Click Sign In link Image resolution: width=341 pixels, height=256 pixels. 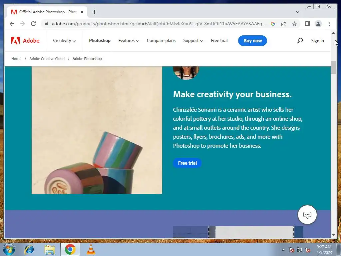(x=317, y=41)
